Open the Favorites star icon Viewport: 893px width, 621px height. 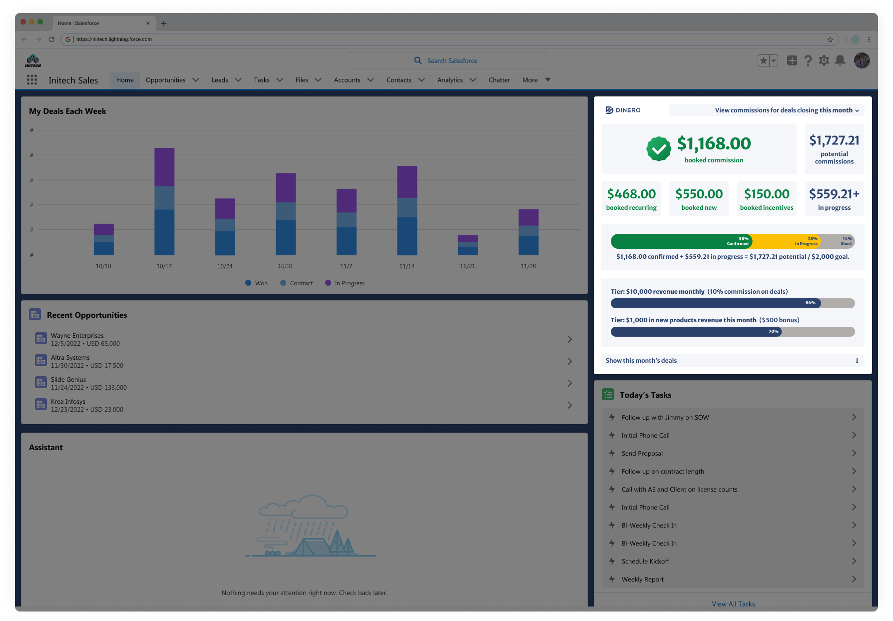click(763, 60)
